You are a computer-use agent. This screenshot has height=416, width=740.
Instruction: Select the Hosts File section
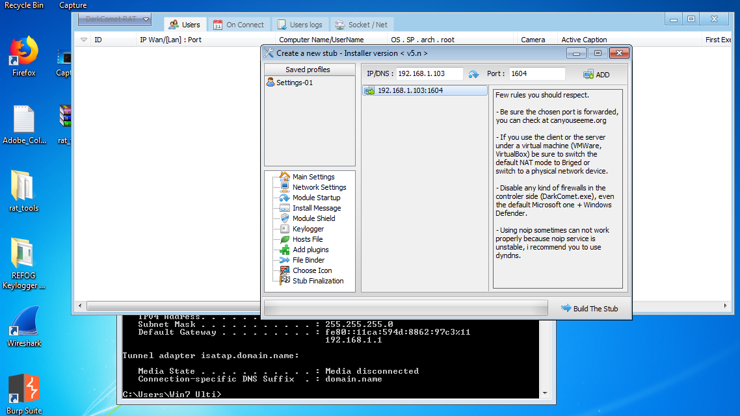308,239
